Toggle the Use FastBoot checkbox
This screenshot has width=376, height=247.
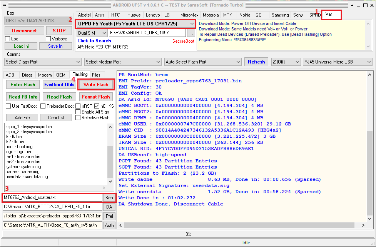[x=8, y=106]
